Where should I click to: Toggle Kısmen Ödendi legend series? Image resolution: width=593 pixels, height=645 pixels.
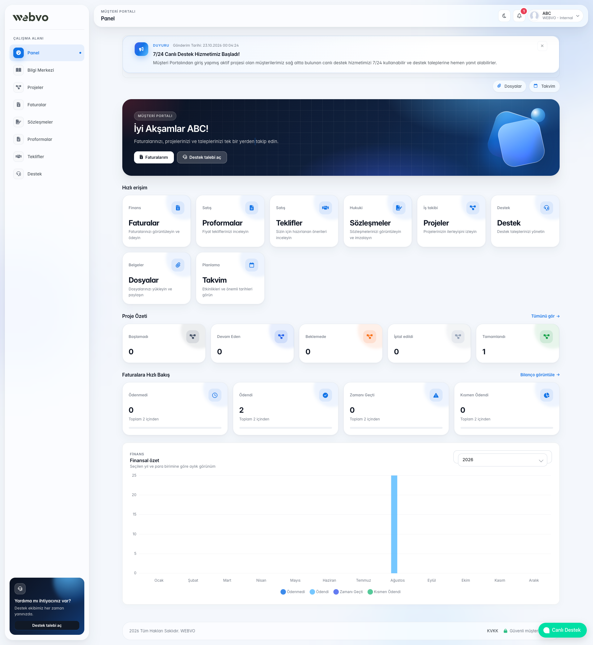384,592
